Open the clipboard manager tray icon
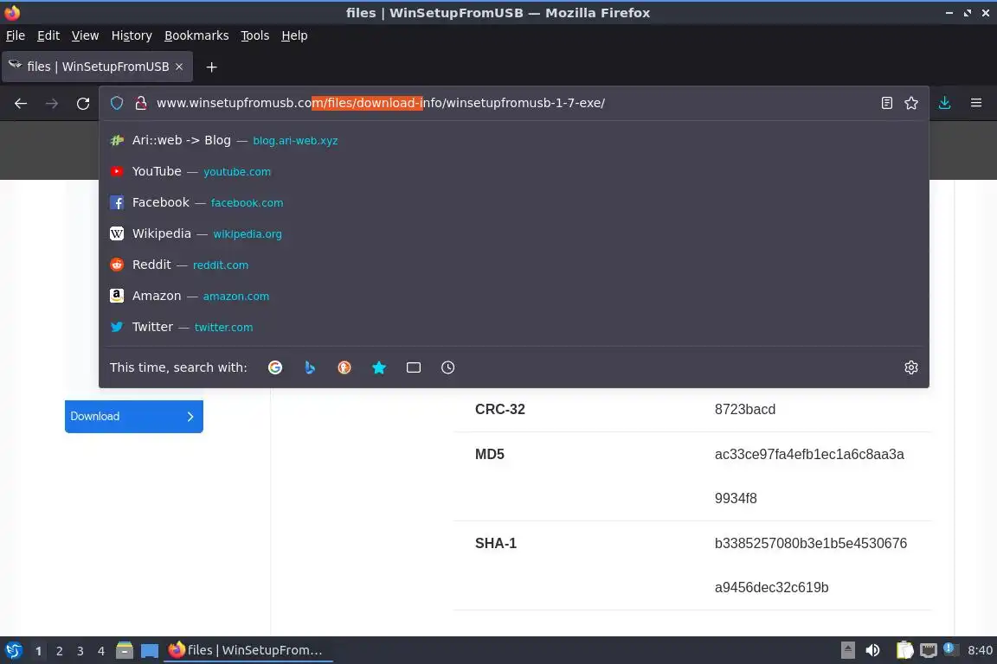Screen dimensions: 997x664 point(904,650)
